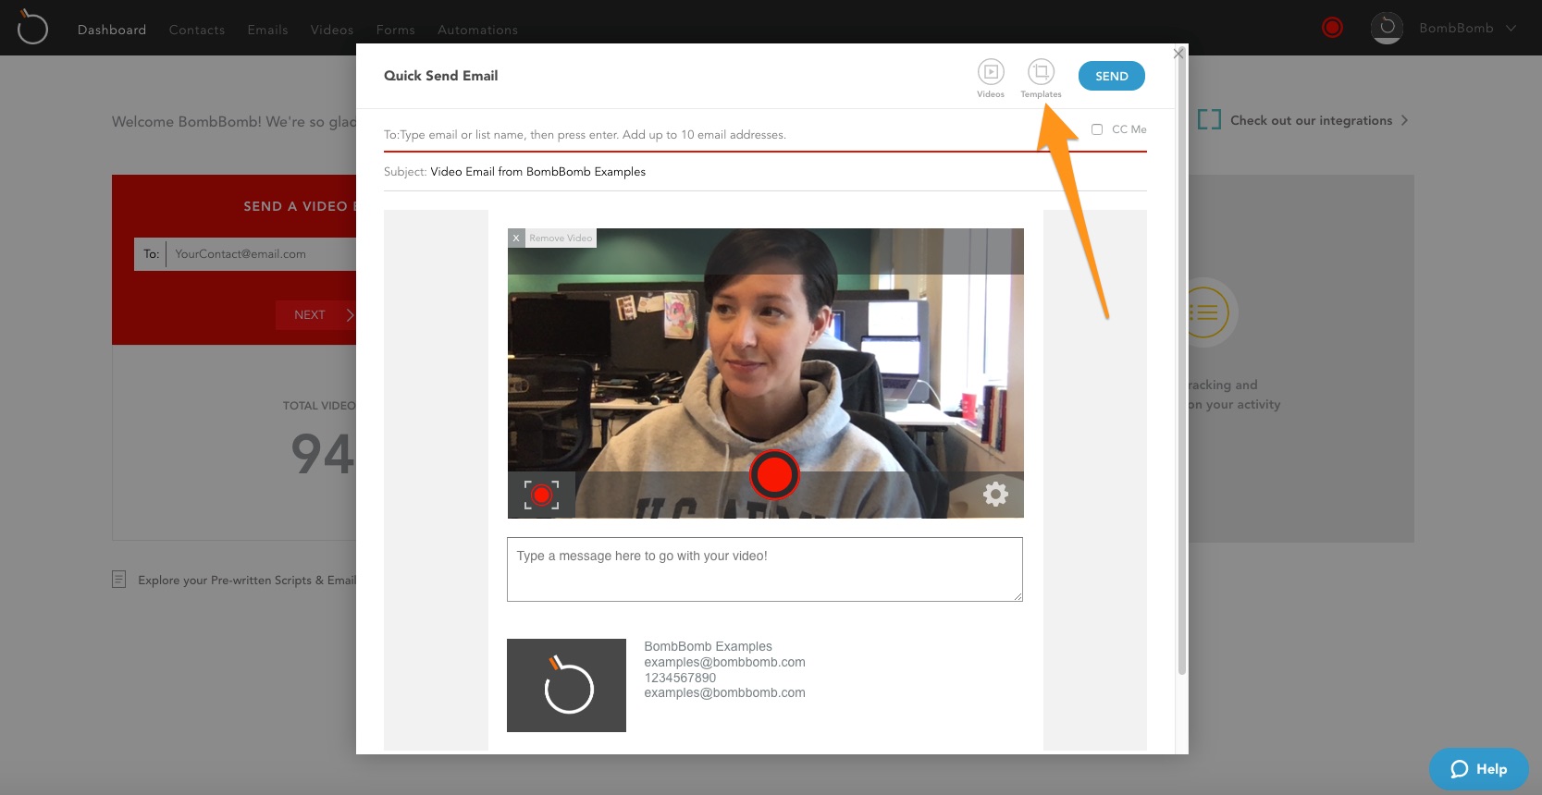Screen dimensions: 1542x795
Task: Click the integrations bracket icon
Action: (x=1209, y=120)
